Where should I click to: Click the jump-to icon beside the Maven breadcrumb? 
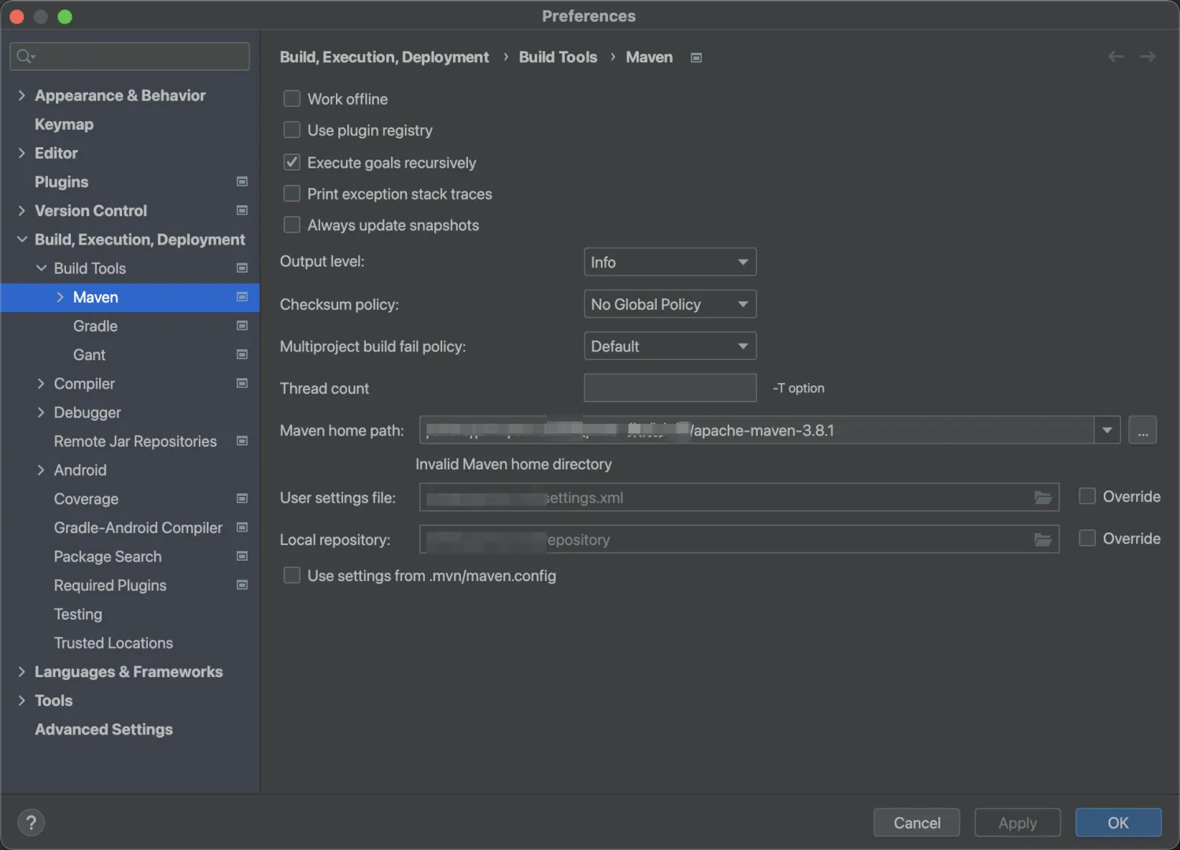[x=695, y=57]
